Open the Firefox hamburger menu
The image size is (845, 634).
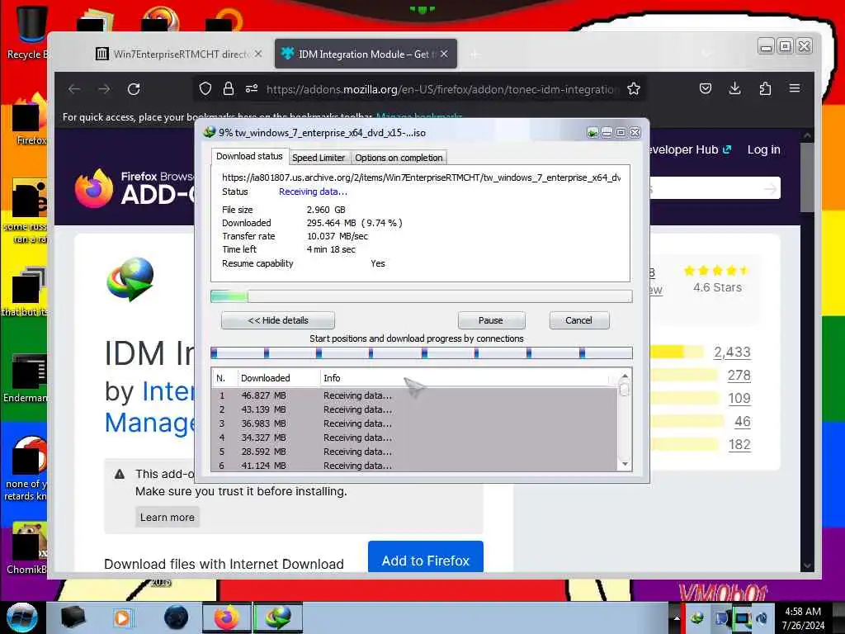click(x=795, y=88)
